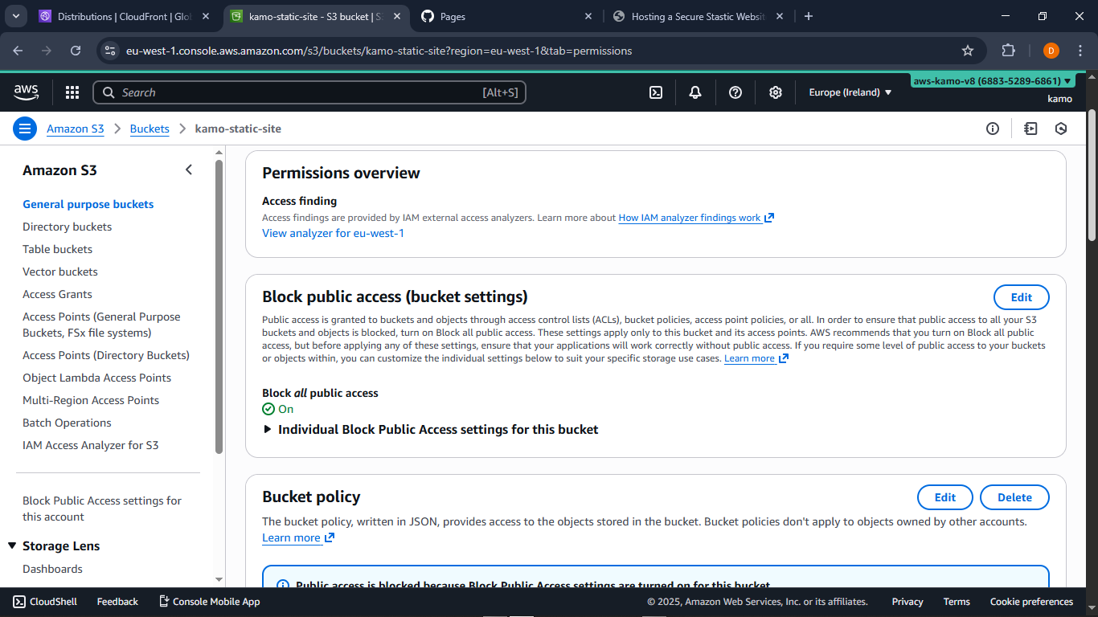Edit the Block public access settings
Screen dimensions: 1098x617
pyautogui.click(x=1021, y=296)
